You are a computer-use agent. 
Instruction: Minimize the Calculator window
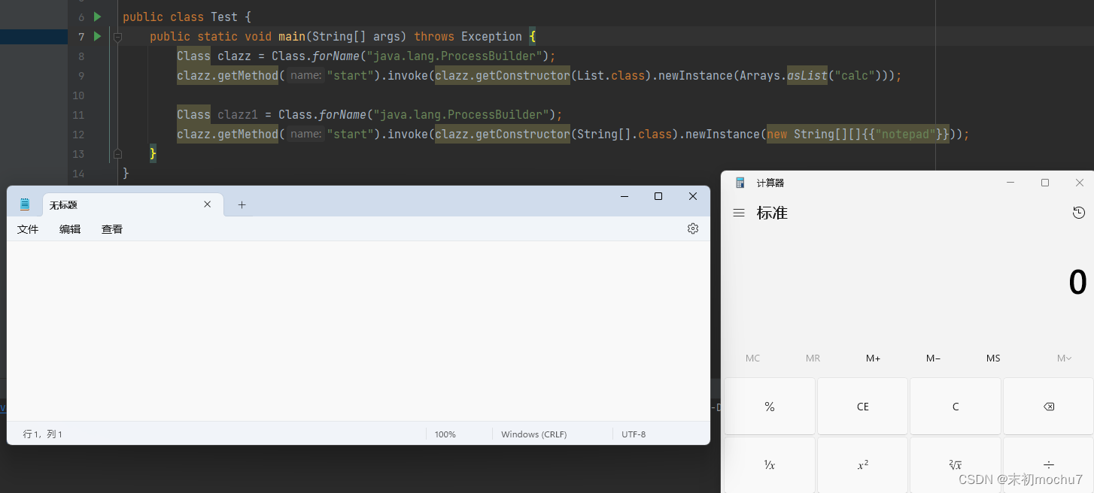[1010, 183]
